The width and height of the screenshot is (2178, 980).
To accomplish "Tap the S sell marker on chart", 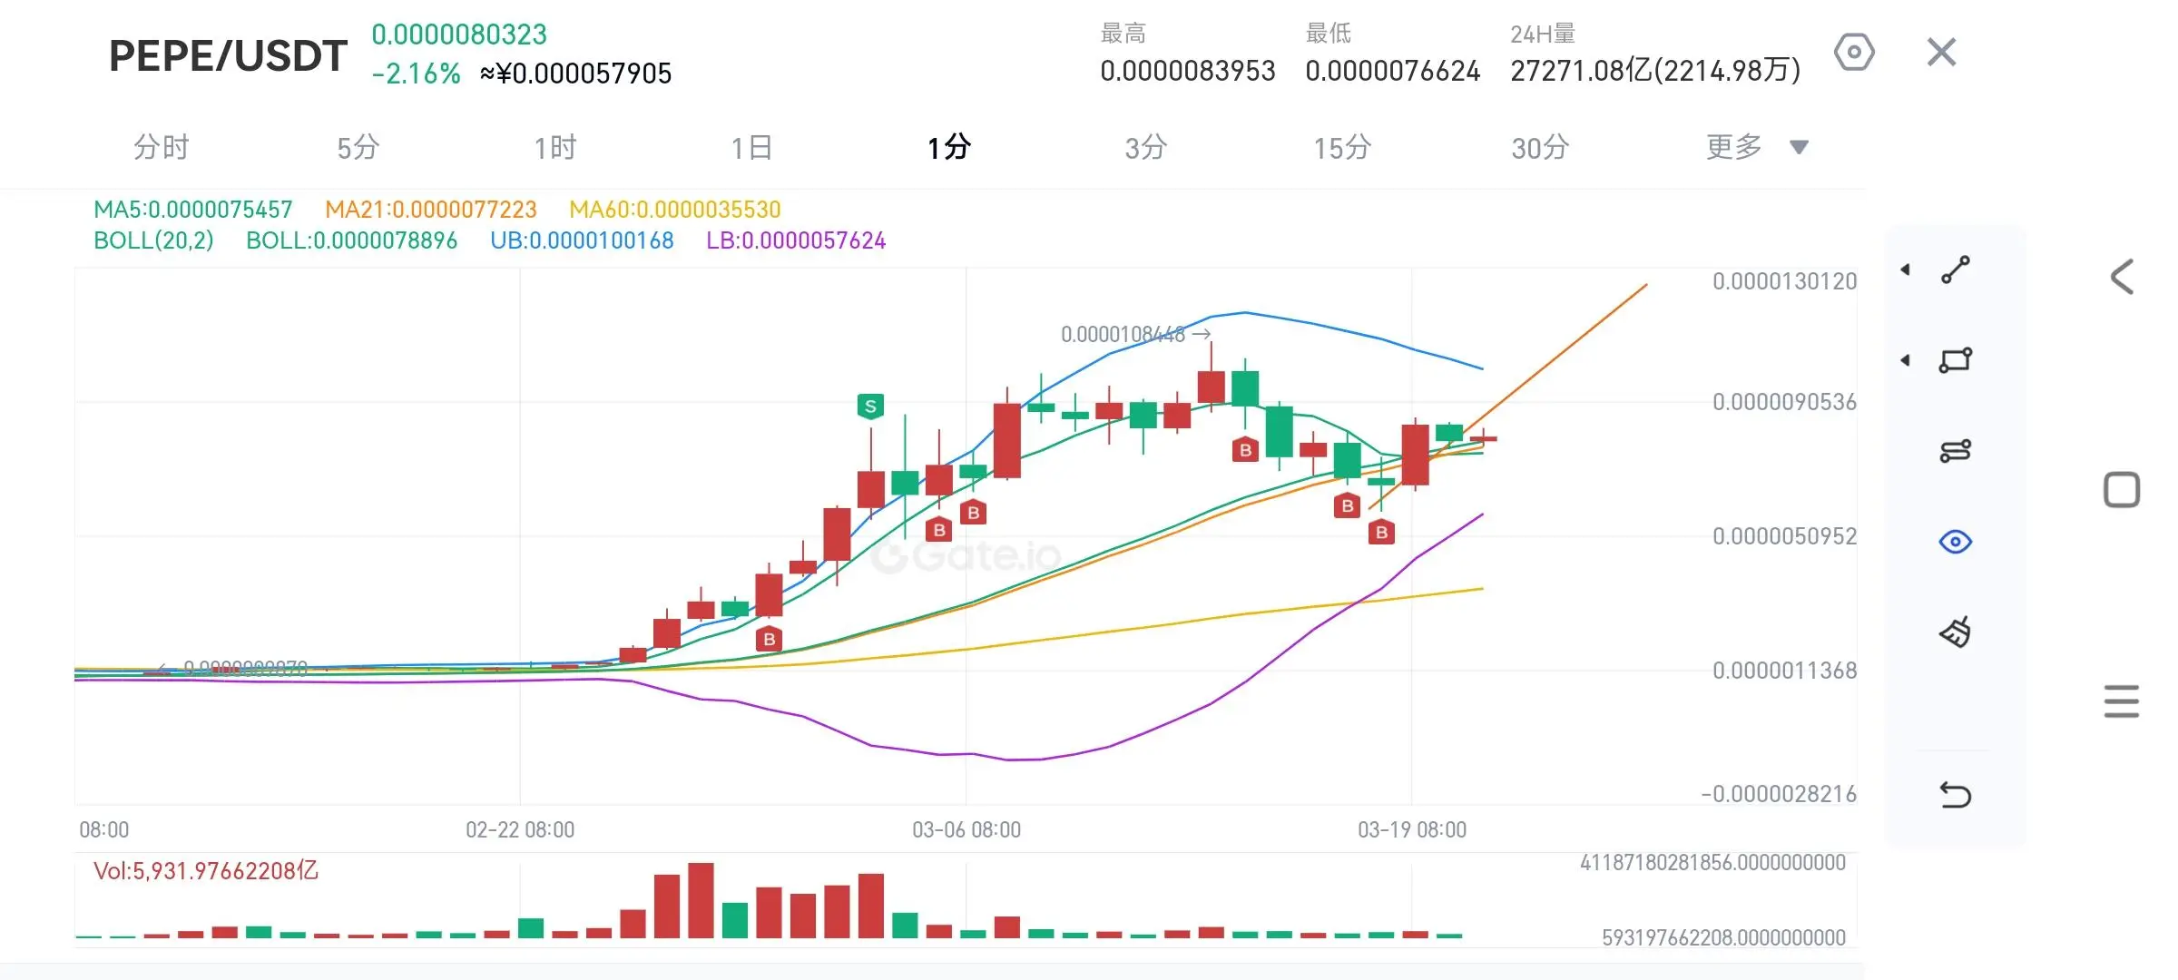I will (870, 406).
